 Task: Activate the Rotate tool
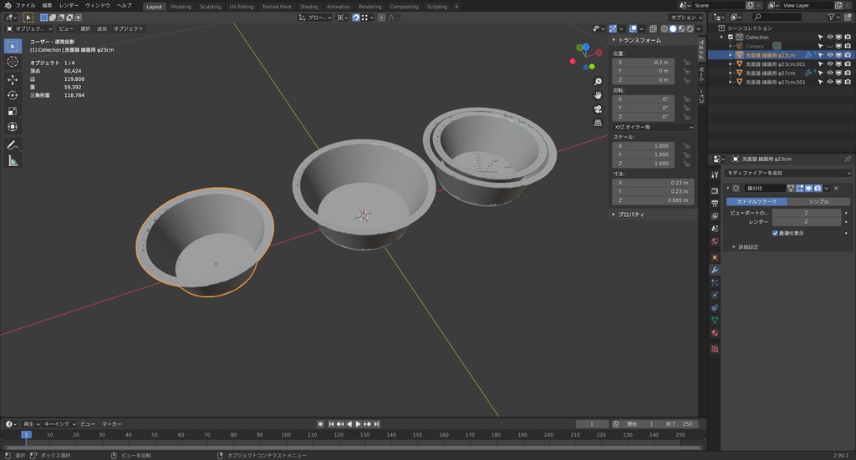click(x=13, y=95)
